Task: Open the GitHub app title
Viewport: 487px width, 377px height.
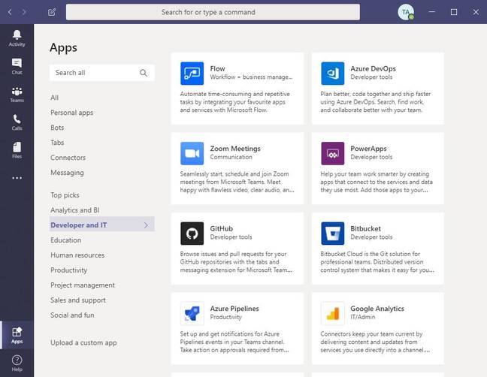Action: pyautogui.click(x=221, y=229)
